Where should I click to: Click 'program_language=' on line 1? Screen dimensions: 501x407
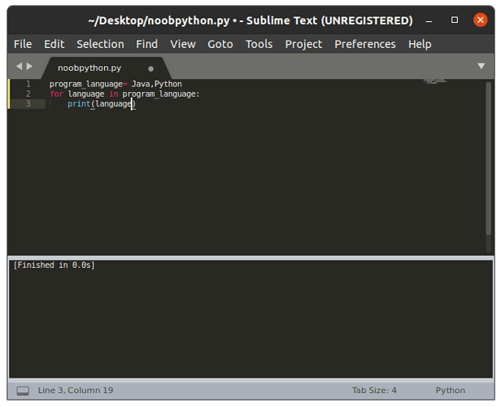click(88, 84)
